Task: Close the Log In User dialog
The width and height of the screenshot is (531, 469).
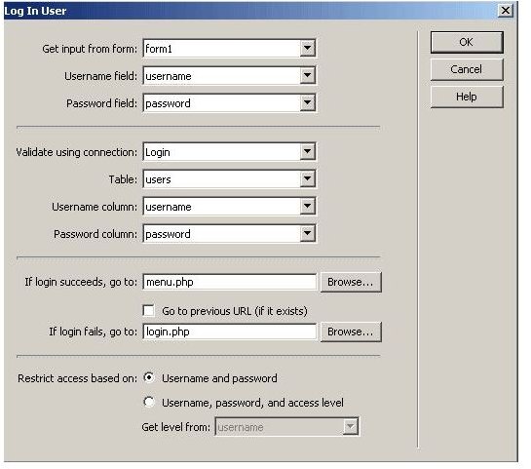Action: tap(506, 11)
